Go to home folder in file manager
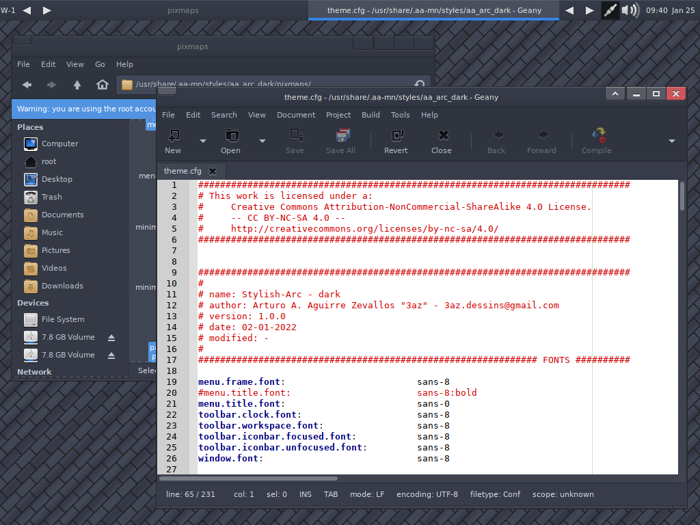This screenshot has height=525, width=700. 103,84
